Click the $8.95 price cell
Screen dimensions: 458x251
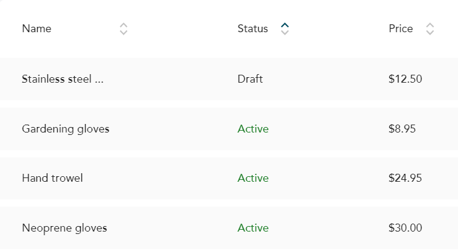click(402, 129)
